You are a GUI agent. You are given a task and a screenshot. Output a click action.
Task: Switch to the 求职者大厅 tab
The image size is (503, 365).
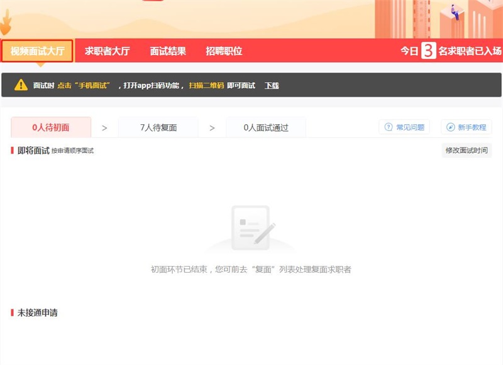(107, 51)
